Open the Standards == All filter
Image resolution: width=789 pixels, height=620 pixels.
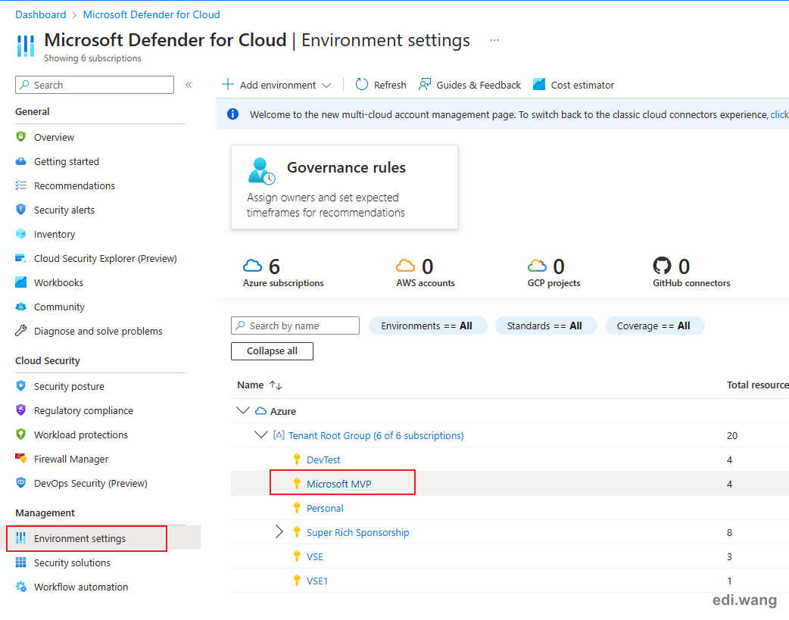tap(545, 326)
